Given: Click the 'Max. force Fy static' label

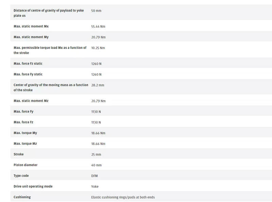Looking at the screenshot, I should [28, 74].
